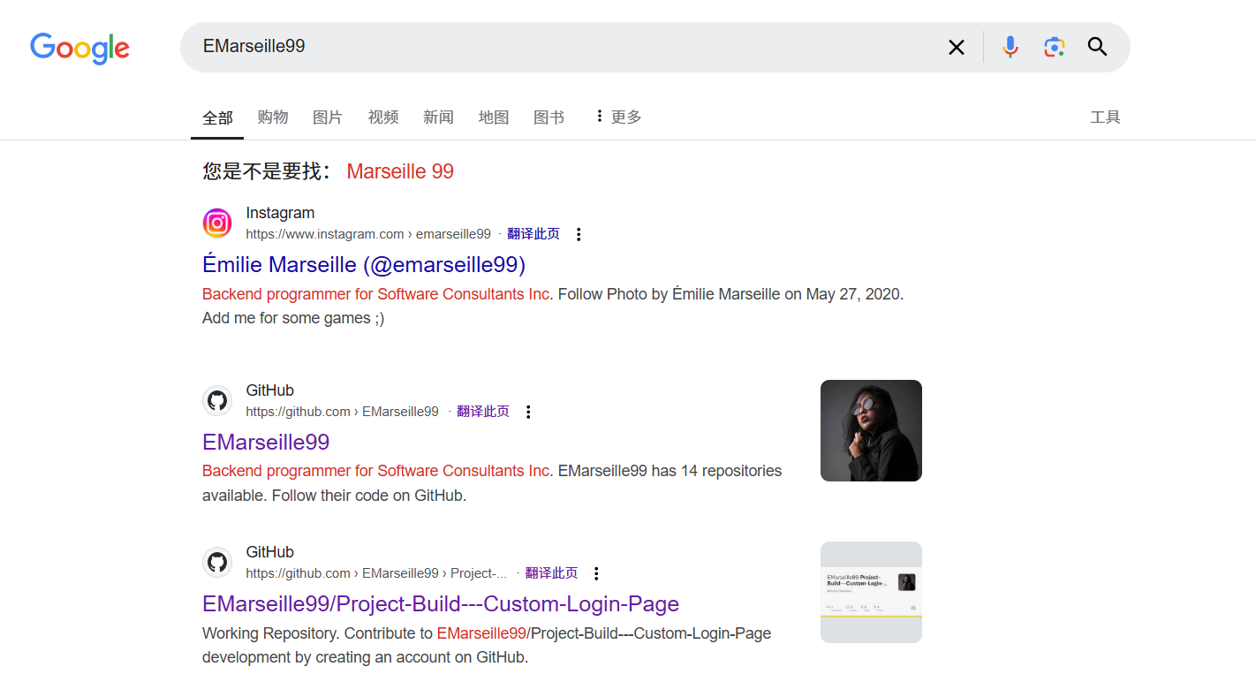This screenshot has height=682, width=1256.
Task: Open more options for Instagram result
Action: (x=579, y=234)
